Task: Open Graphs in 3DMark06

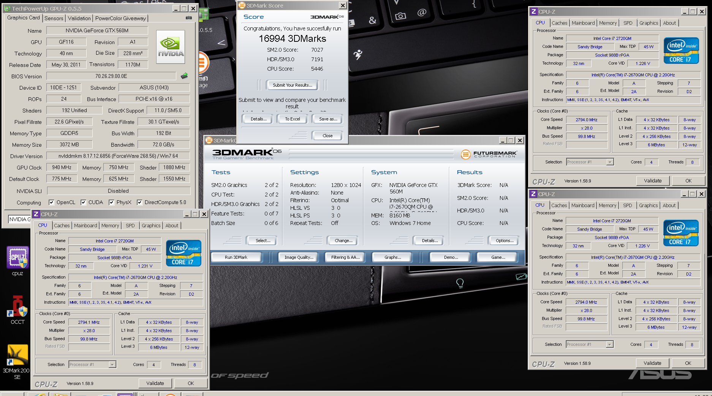Action: 392,257
